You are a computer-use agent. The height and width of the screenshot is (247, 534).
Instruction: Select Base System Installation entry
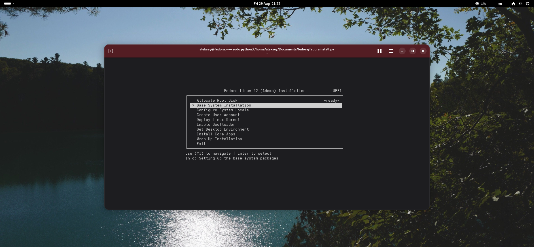pos(224,105)
